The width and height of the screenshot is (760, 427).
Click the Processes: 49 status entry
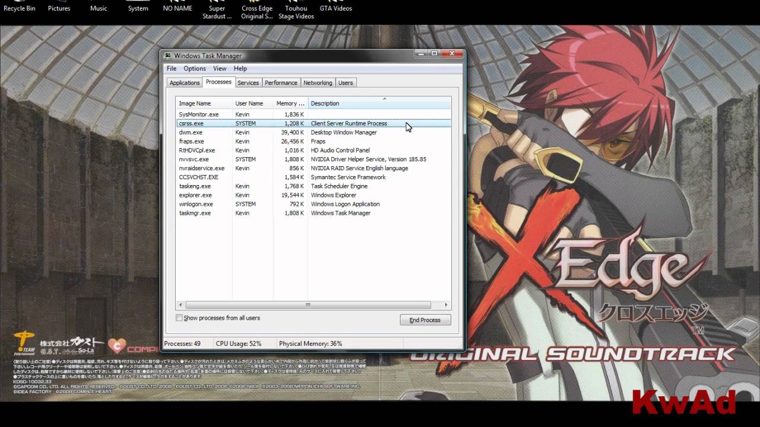182,343
